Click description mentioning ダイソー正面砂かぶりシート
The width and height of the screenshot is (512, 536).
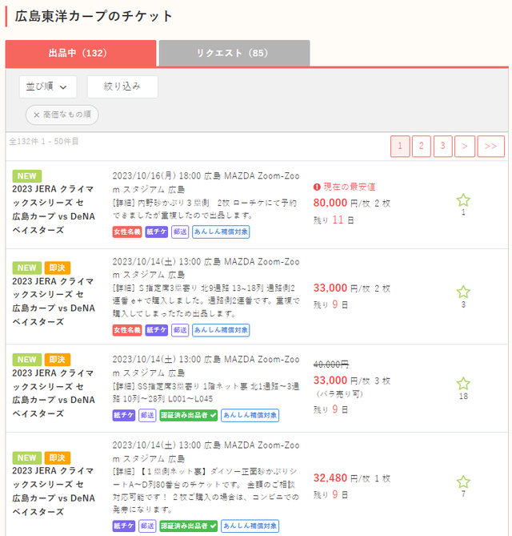[205, 490]
